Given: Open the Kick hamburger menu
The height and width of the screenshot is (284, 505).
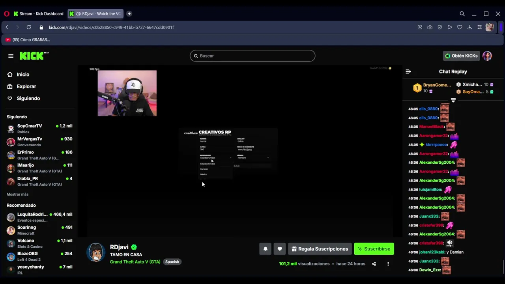Looking at the screenshot, I should tap(11, 56).
